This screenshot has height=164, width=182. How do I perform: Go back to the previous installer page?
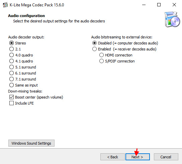(x=112, y=157)
